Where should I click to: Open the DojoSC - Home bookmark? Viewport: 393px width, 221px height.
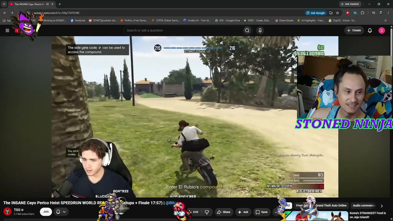pyautogui.click(x=342, y=21)
